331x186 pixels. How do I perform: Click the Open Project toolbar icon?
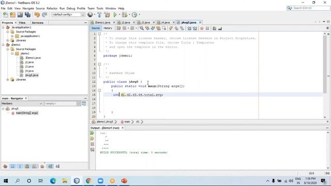click(x=20, y=15)
